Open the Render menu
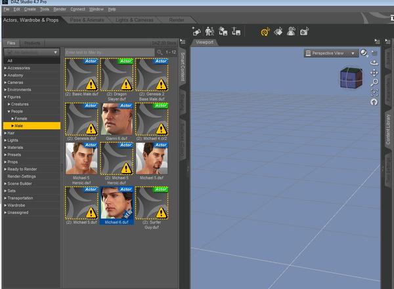The width and height of the screenshot is (394, 289). coord(60,9)
